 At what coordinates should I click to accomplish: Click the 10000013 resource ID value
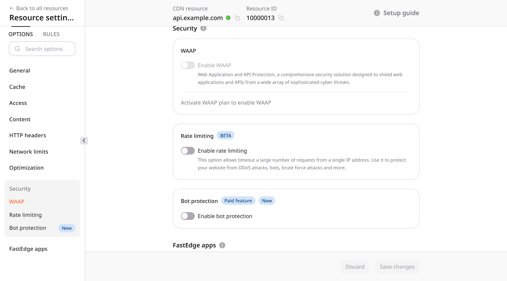point(260,18)
